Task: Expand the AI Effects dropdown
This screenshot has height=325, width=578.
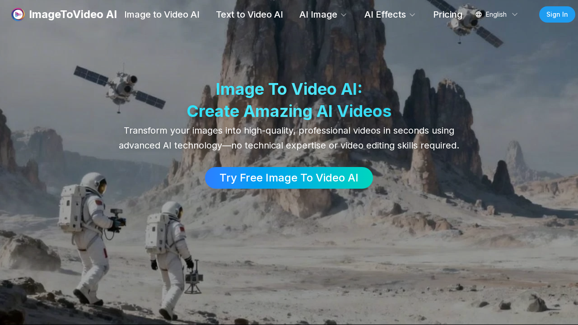Action: point(385,14)
